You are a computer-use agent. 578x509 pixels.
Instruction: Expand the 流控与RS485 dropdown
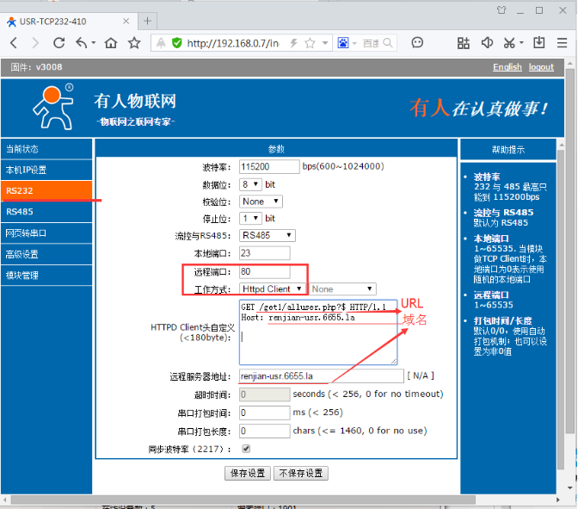(267, 235)
